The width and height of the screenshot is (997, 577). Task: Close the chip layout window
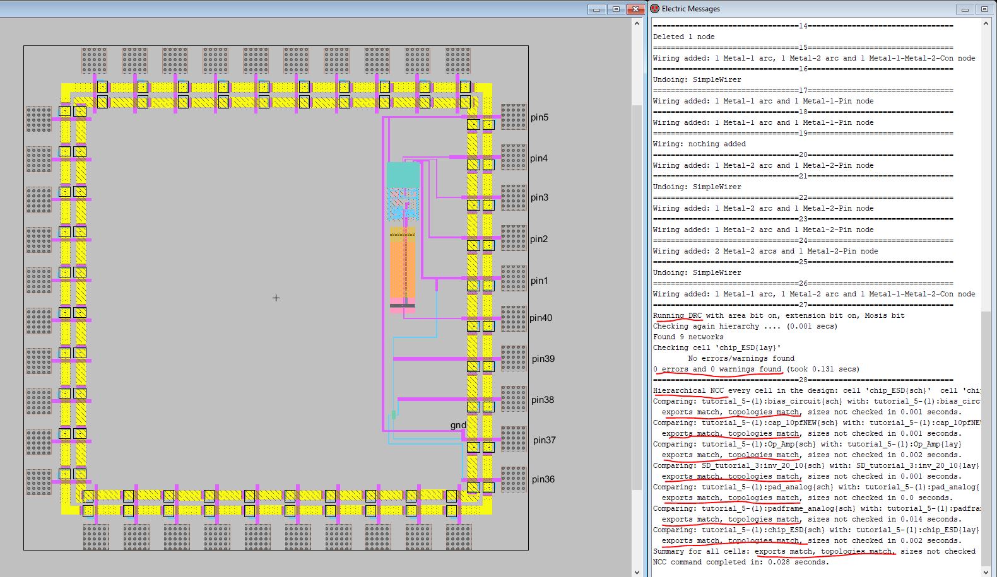pos(635,9)
